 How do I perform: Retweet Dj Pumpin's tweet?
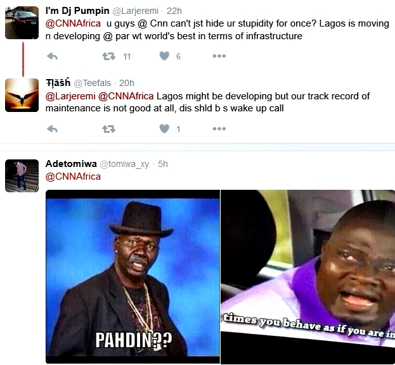[x=108, y=56]
